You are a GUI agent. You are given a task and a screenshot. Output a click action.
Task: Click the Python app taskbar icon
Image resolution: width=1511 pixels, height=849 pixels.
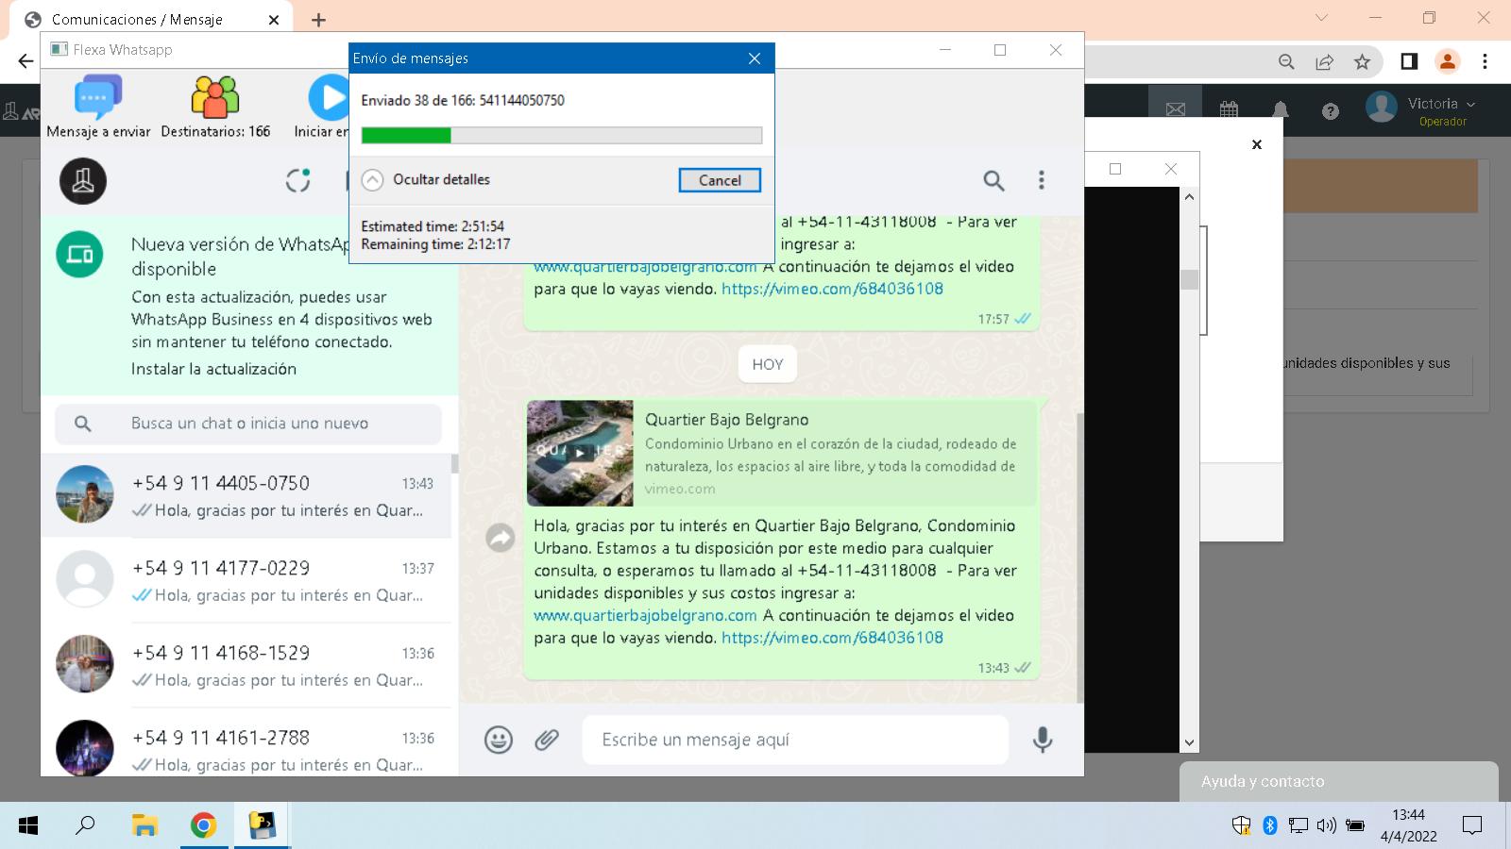coord(262,825)
